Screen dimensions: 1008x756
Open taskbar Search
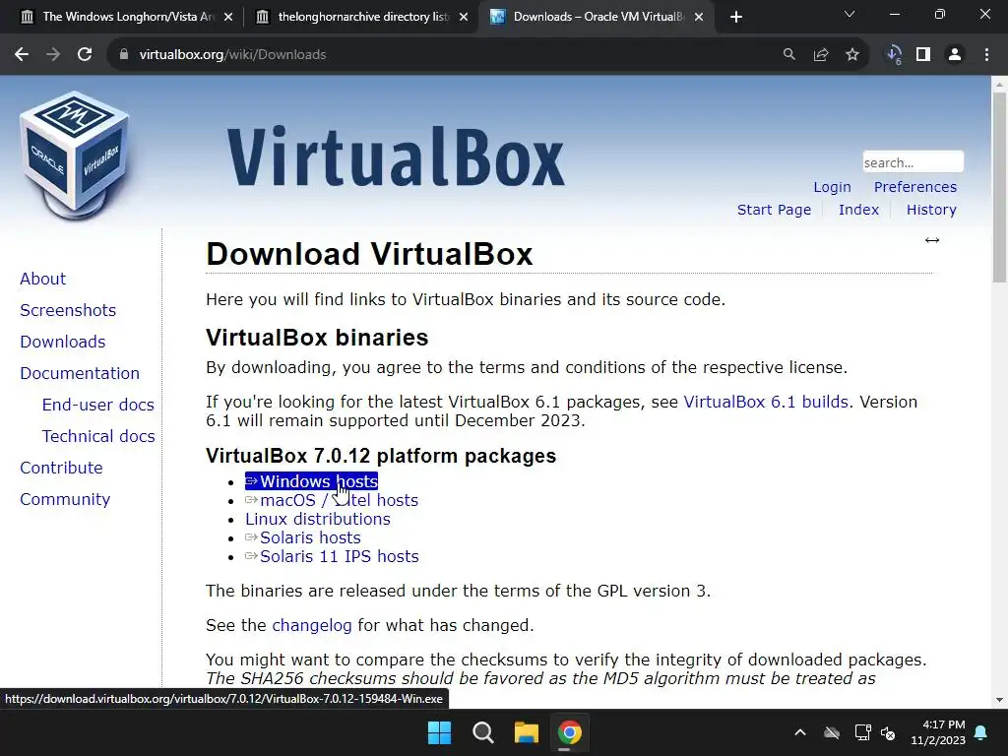[482, 732]
